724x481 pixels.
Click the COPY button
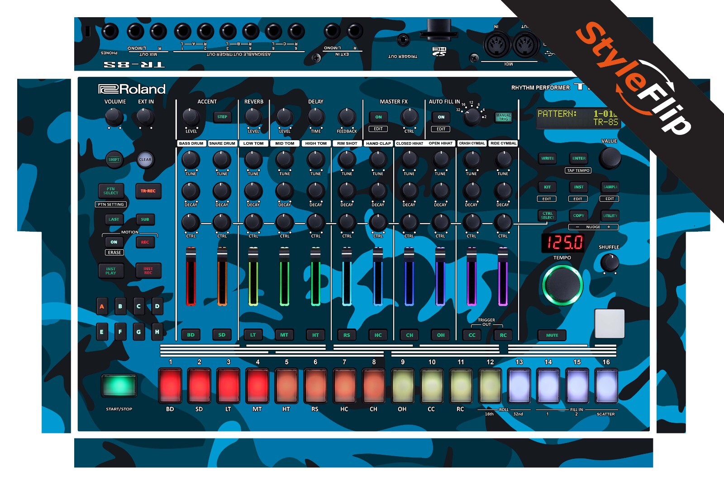pos(579,215)
